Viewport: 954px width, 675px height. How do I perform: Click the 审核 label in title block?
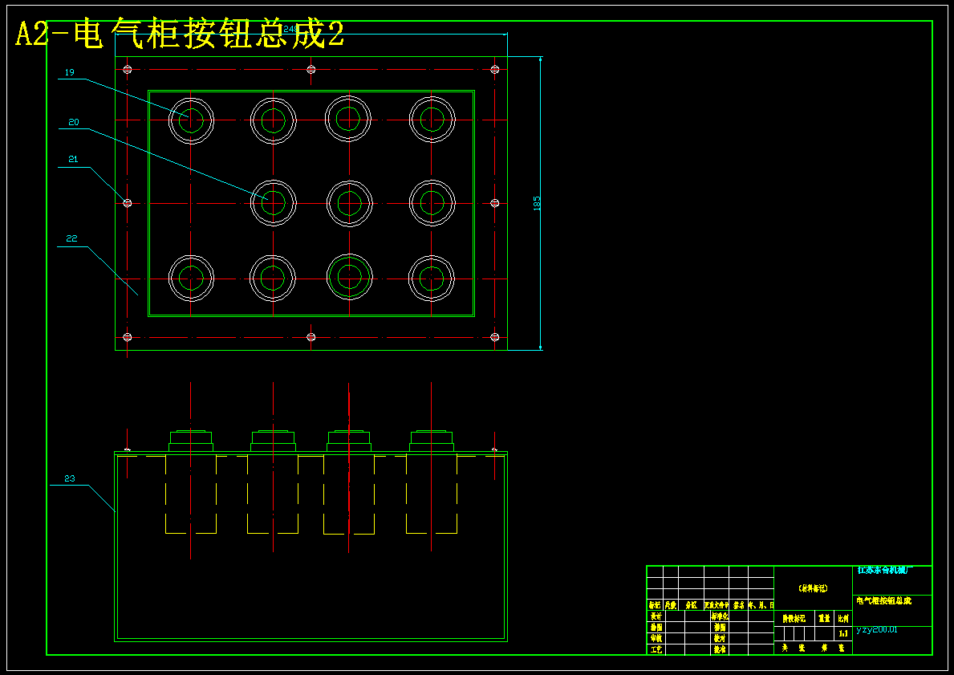click(656, 639)
